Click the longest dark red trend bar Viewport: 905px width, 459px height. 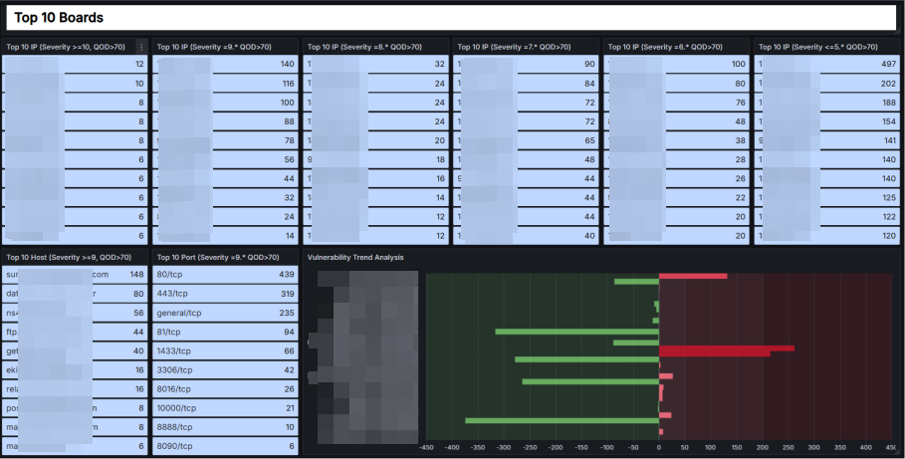click(726, 348)
